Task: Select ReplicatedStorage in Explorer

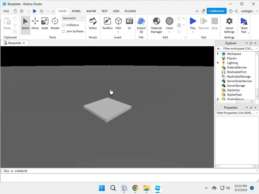Action: (x=239, y=76)
